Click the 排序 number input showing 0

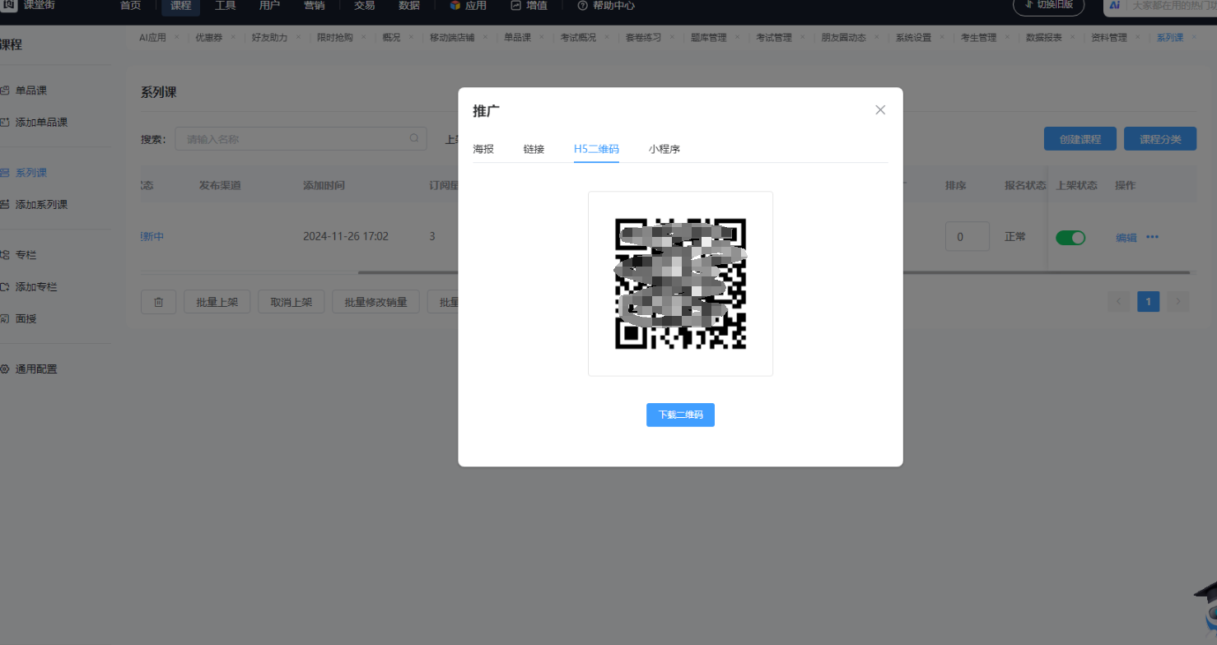point(968,237)
